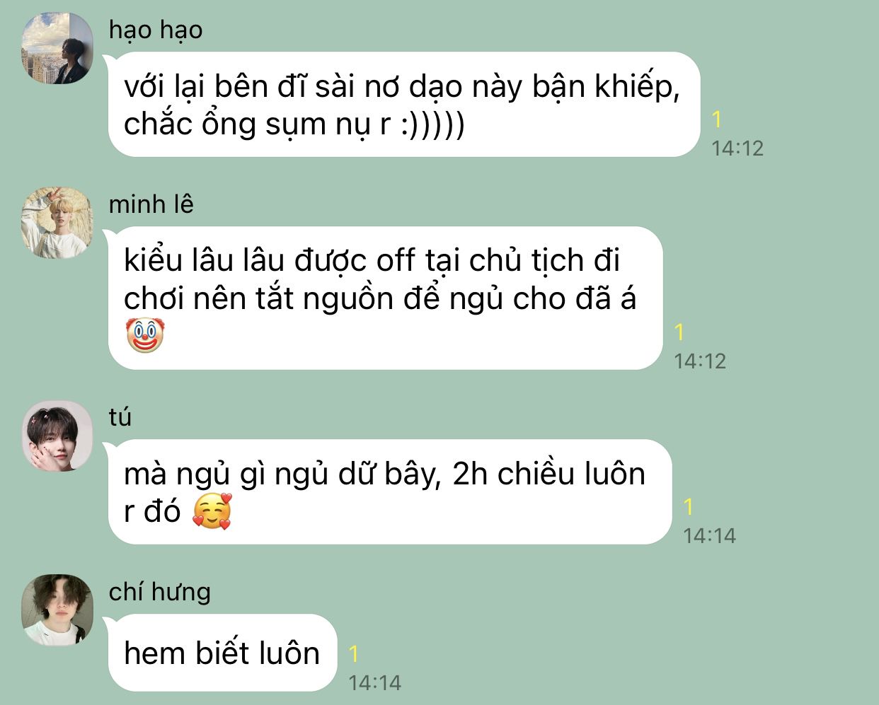The height and width of the screenshot is (705, 879).
Task: Open chí hưng's avatar image
Action: point(57,610)
